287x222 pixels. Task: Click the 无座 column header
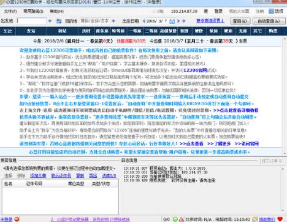tap(243, 31)
